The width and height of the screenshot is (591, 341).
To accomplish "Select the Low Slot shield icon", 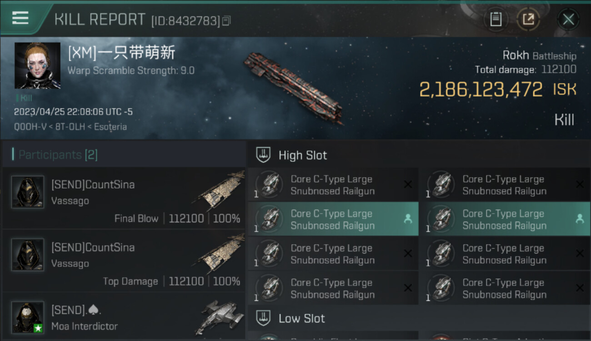I will click(263, 318).
